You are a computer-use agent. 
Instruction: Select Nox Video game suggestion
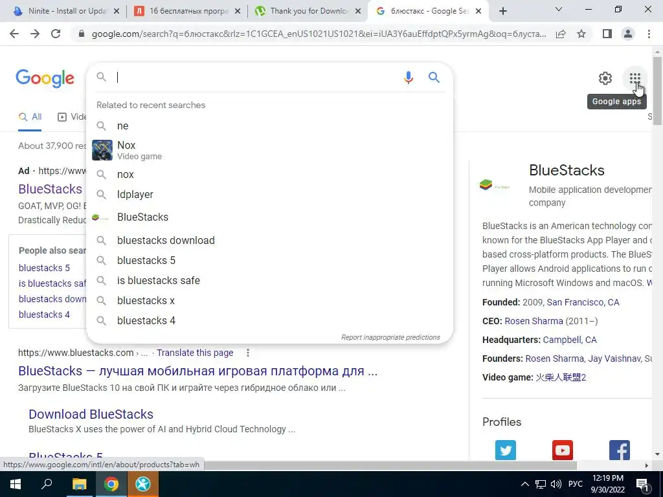pos(269,150)
